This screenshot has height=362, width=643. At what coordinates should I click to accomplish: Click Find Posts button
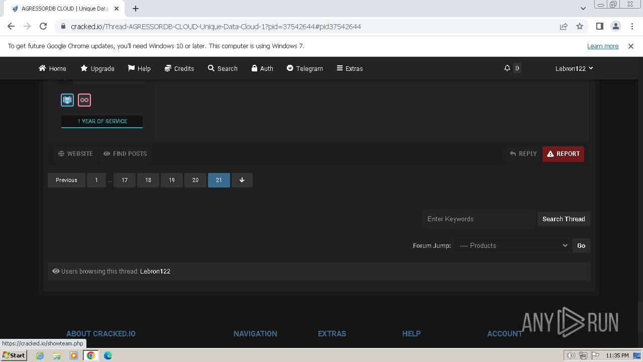point(125,154)
